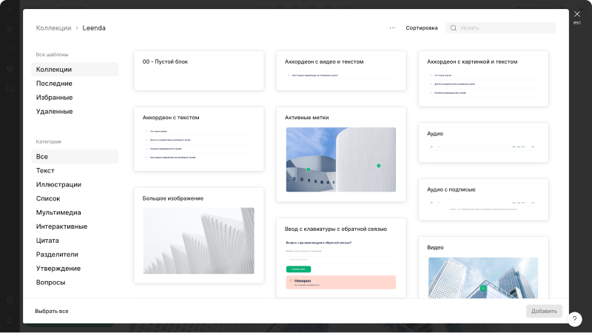Expand first row in Аккордеон с картинкой и текстом
Image resolution: width=592 pixels, height=333 pixels.
(x=482, y=75)
